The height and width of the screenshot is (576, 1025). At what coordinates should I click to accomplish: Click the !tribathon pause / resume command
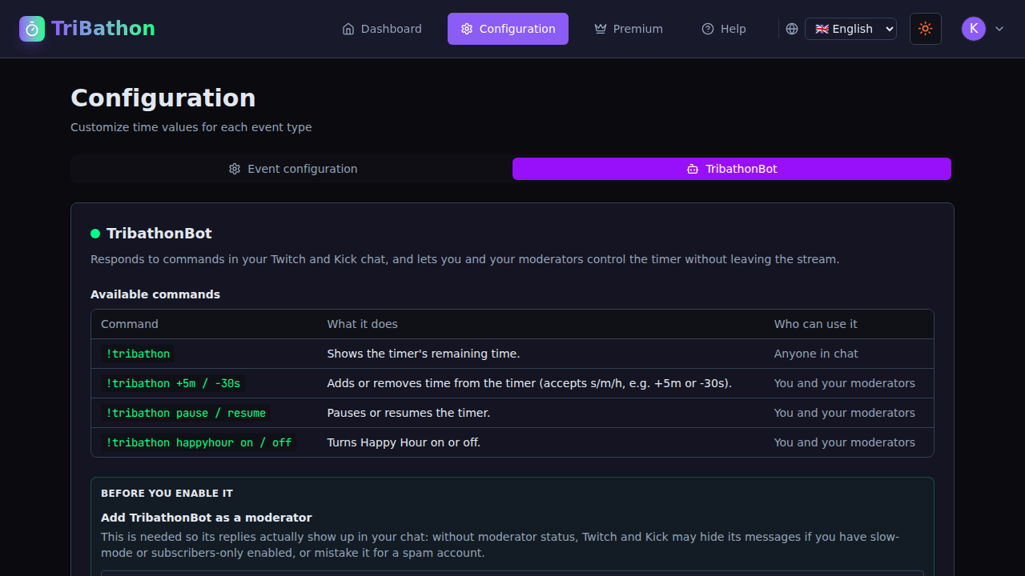pos(186,413)
